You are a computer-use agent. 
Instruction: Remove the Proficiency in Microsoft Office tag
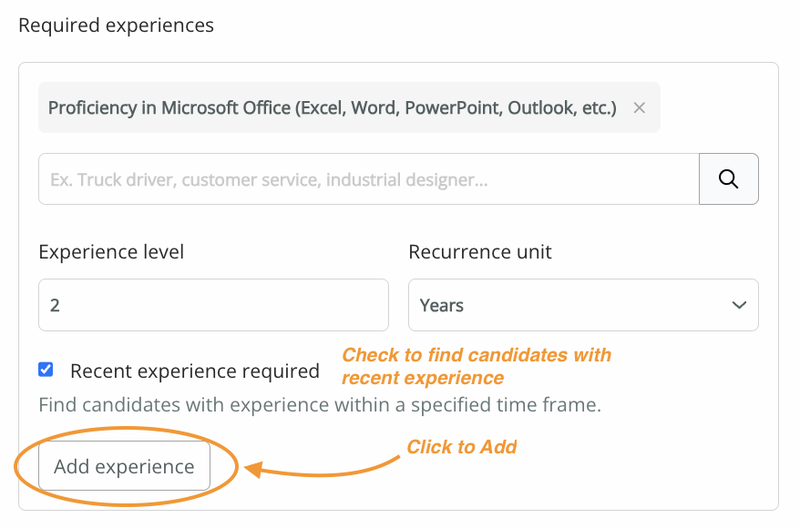click(x=639, y=108)
